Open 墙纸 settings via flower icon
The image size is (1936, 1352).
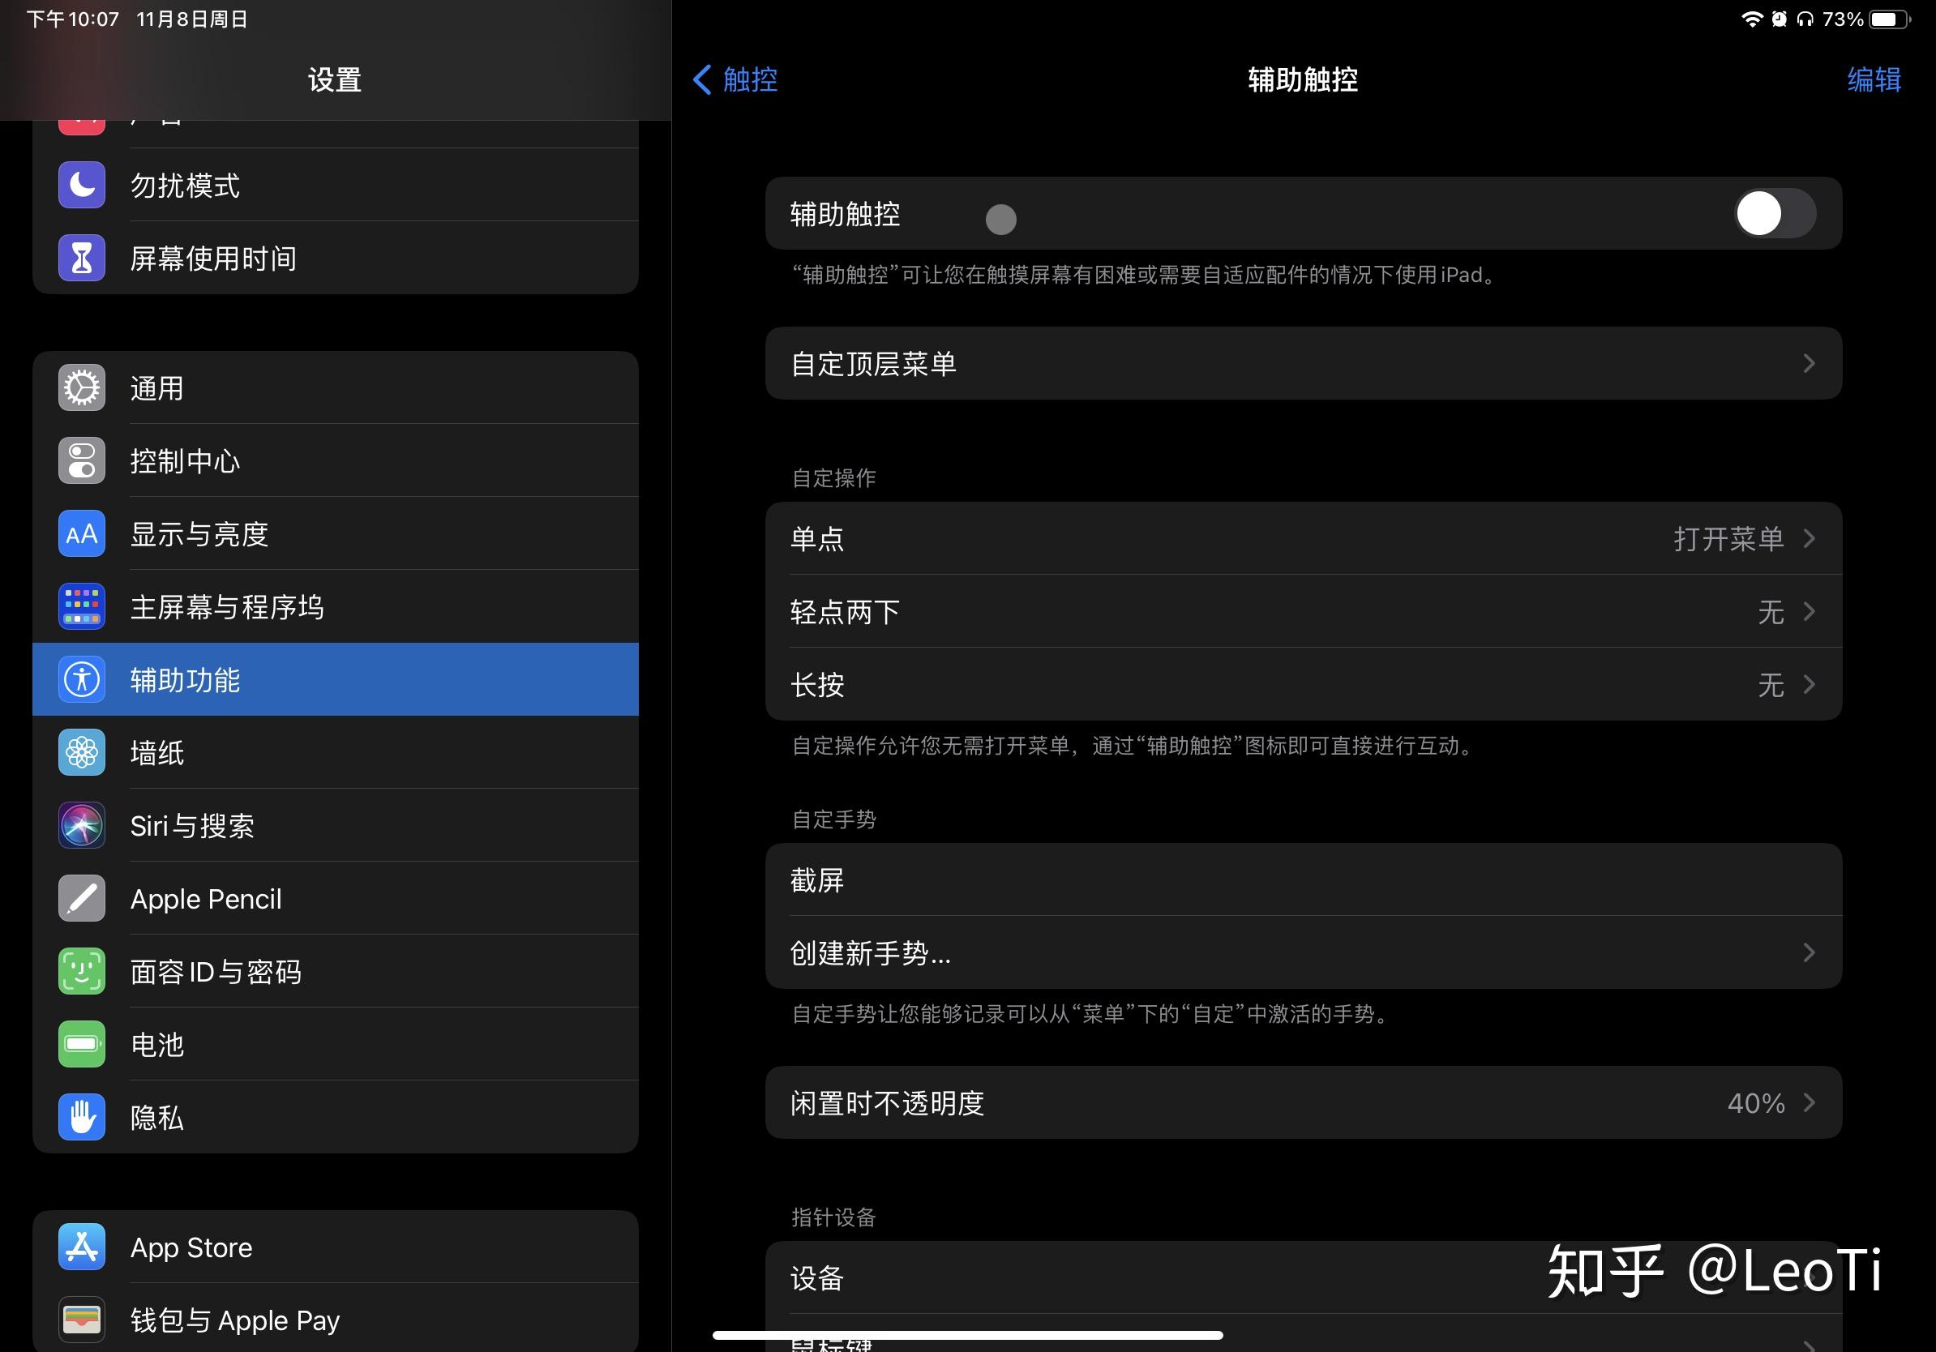click(x=81, y=753)
